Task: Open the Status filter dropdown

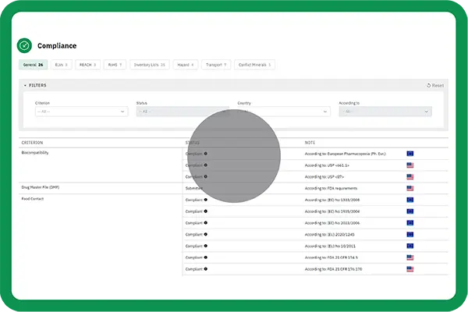Action: click(183, 112)
